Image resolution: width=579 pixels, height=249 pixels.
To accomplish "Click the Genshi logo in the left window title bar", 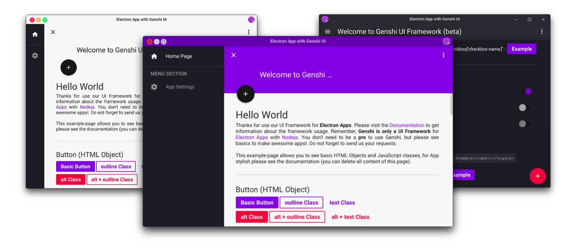I will click(251, 19).
